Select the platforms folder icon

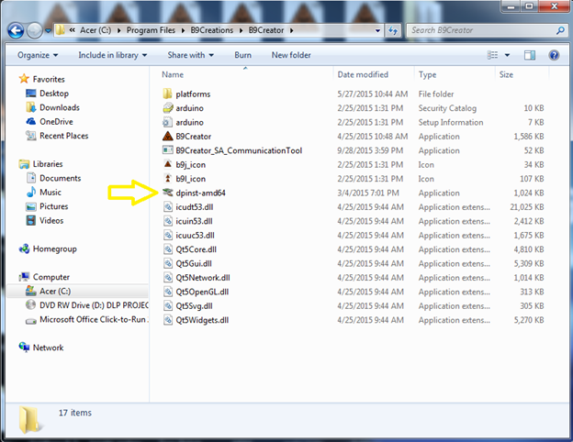(x=167, y=94)
